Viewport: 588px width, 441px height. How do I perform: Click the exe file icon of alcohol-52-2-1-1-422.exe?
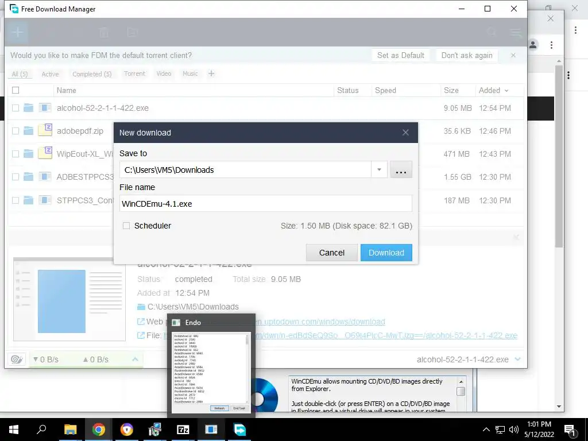pyautogui.click(x=45, y=108)
